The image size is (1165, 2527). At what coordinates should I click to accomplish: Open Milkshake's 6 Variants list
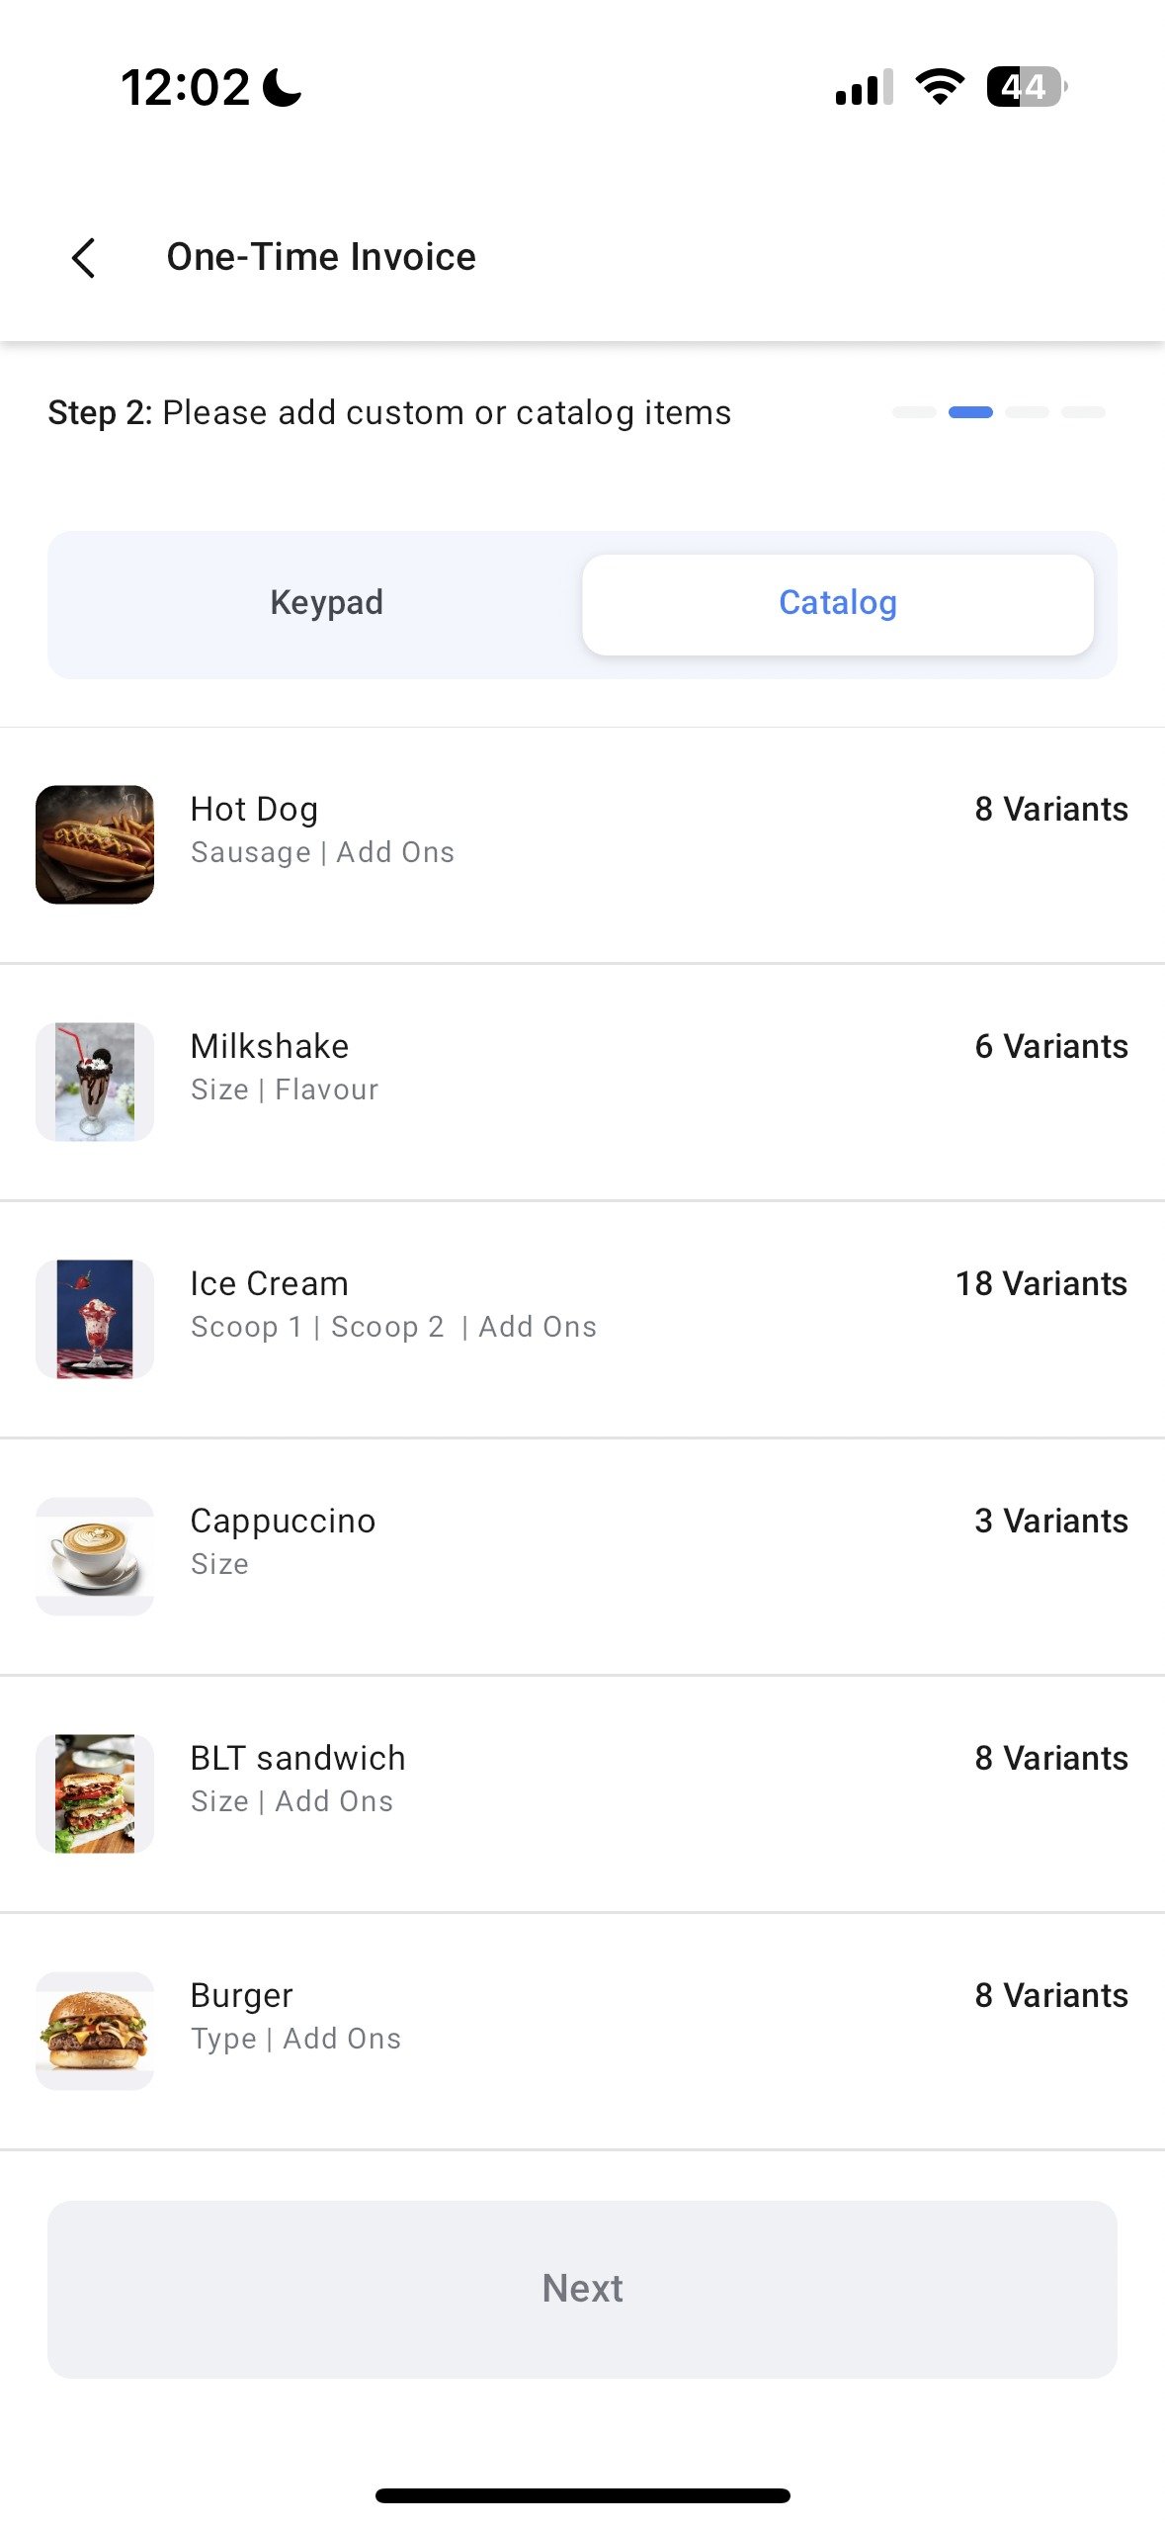(1050, 1046)
